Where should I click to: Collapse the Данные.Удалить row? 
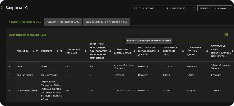9,75
